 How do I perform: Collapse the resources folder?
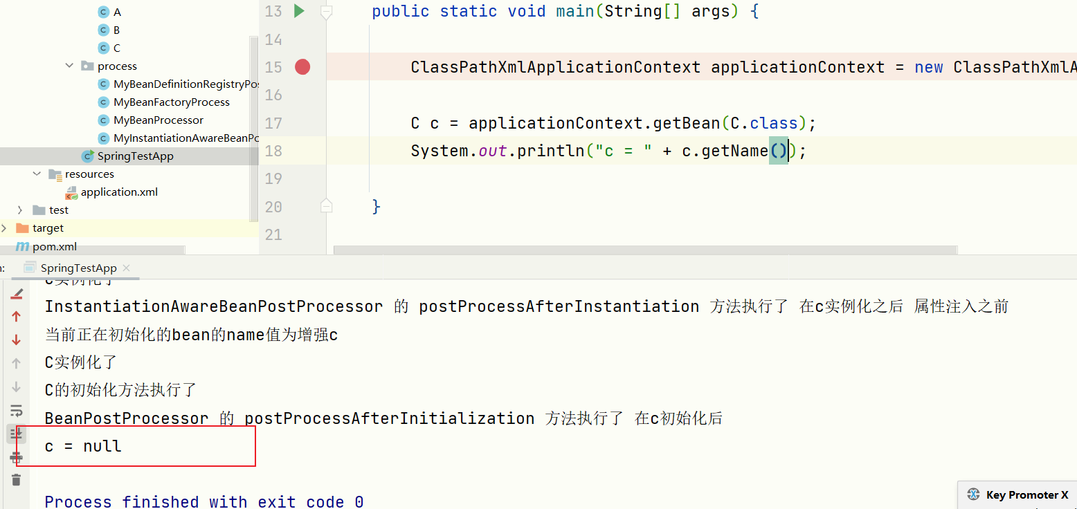click(37, 174)
